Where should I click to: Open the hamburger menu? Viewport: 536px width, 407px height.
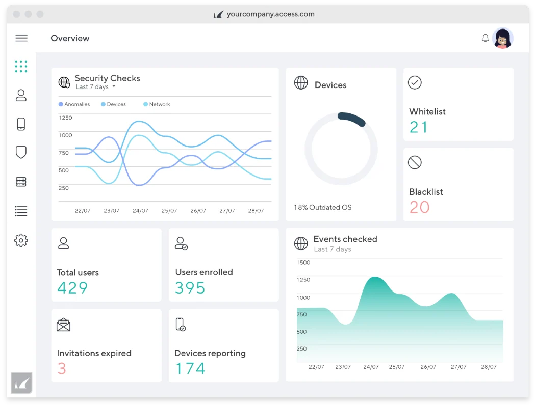(21, 38)
